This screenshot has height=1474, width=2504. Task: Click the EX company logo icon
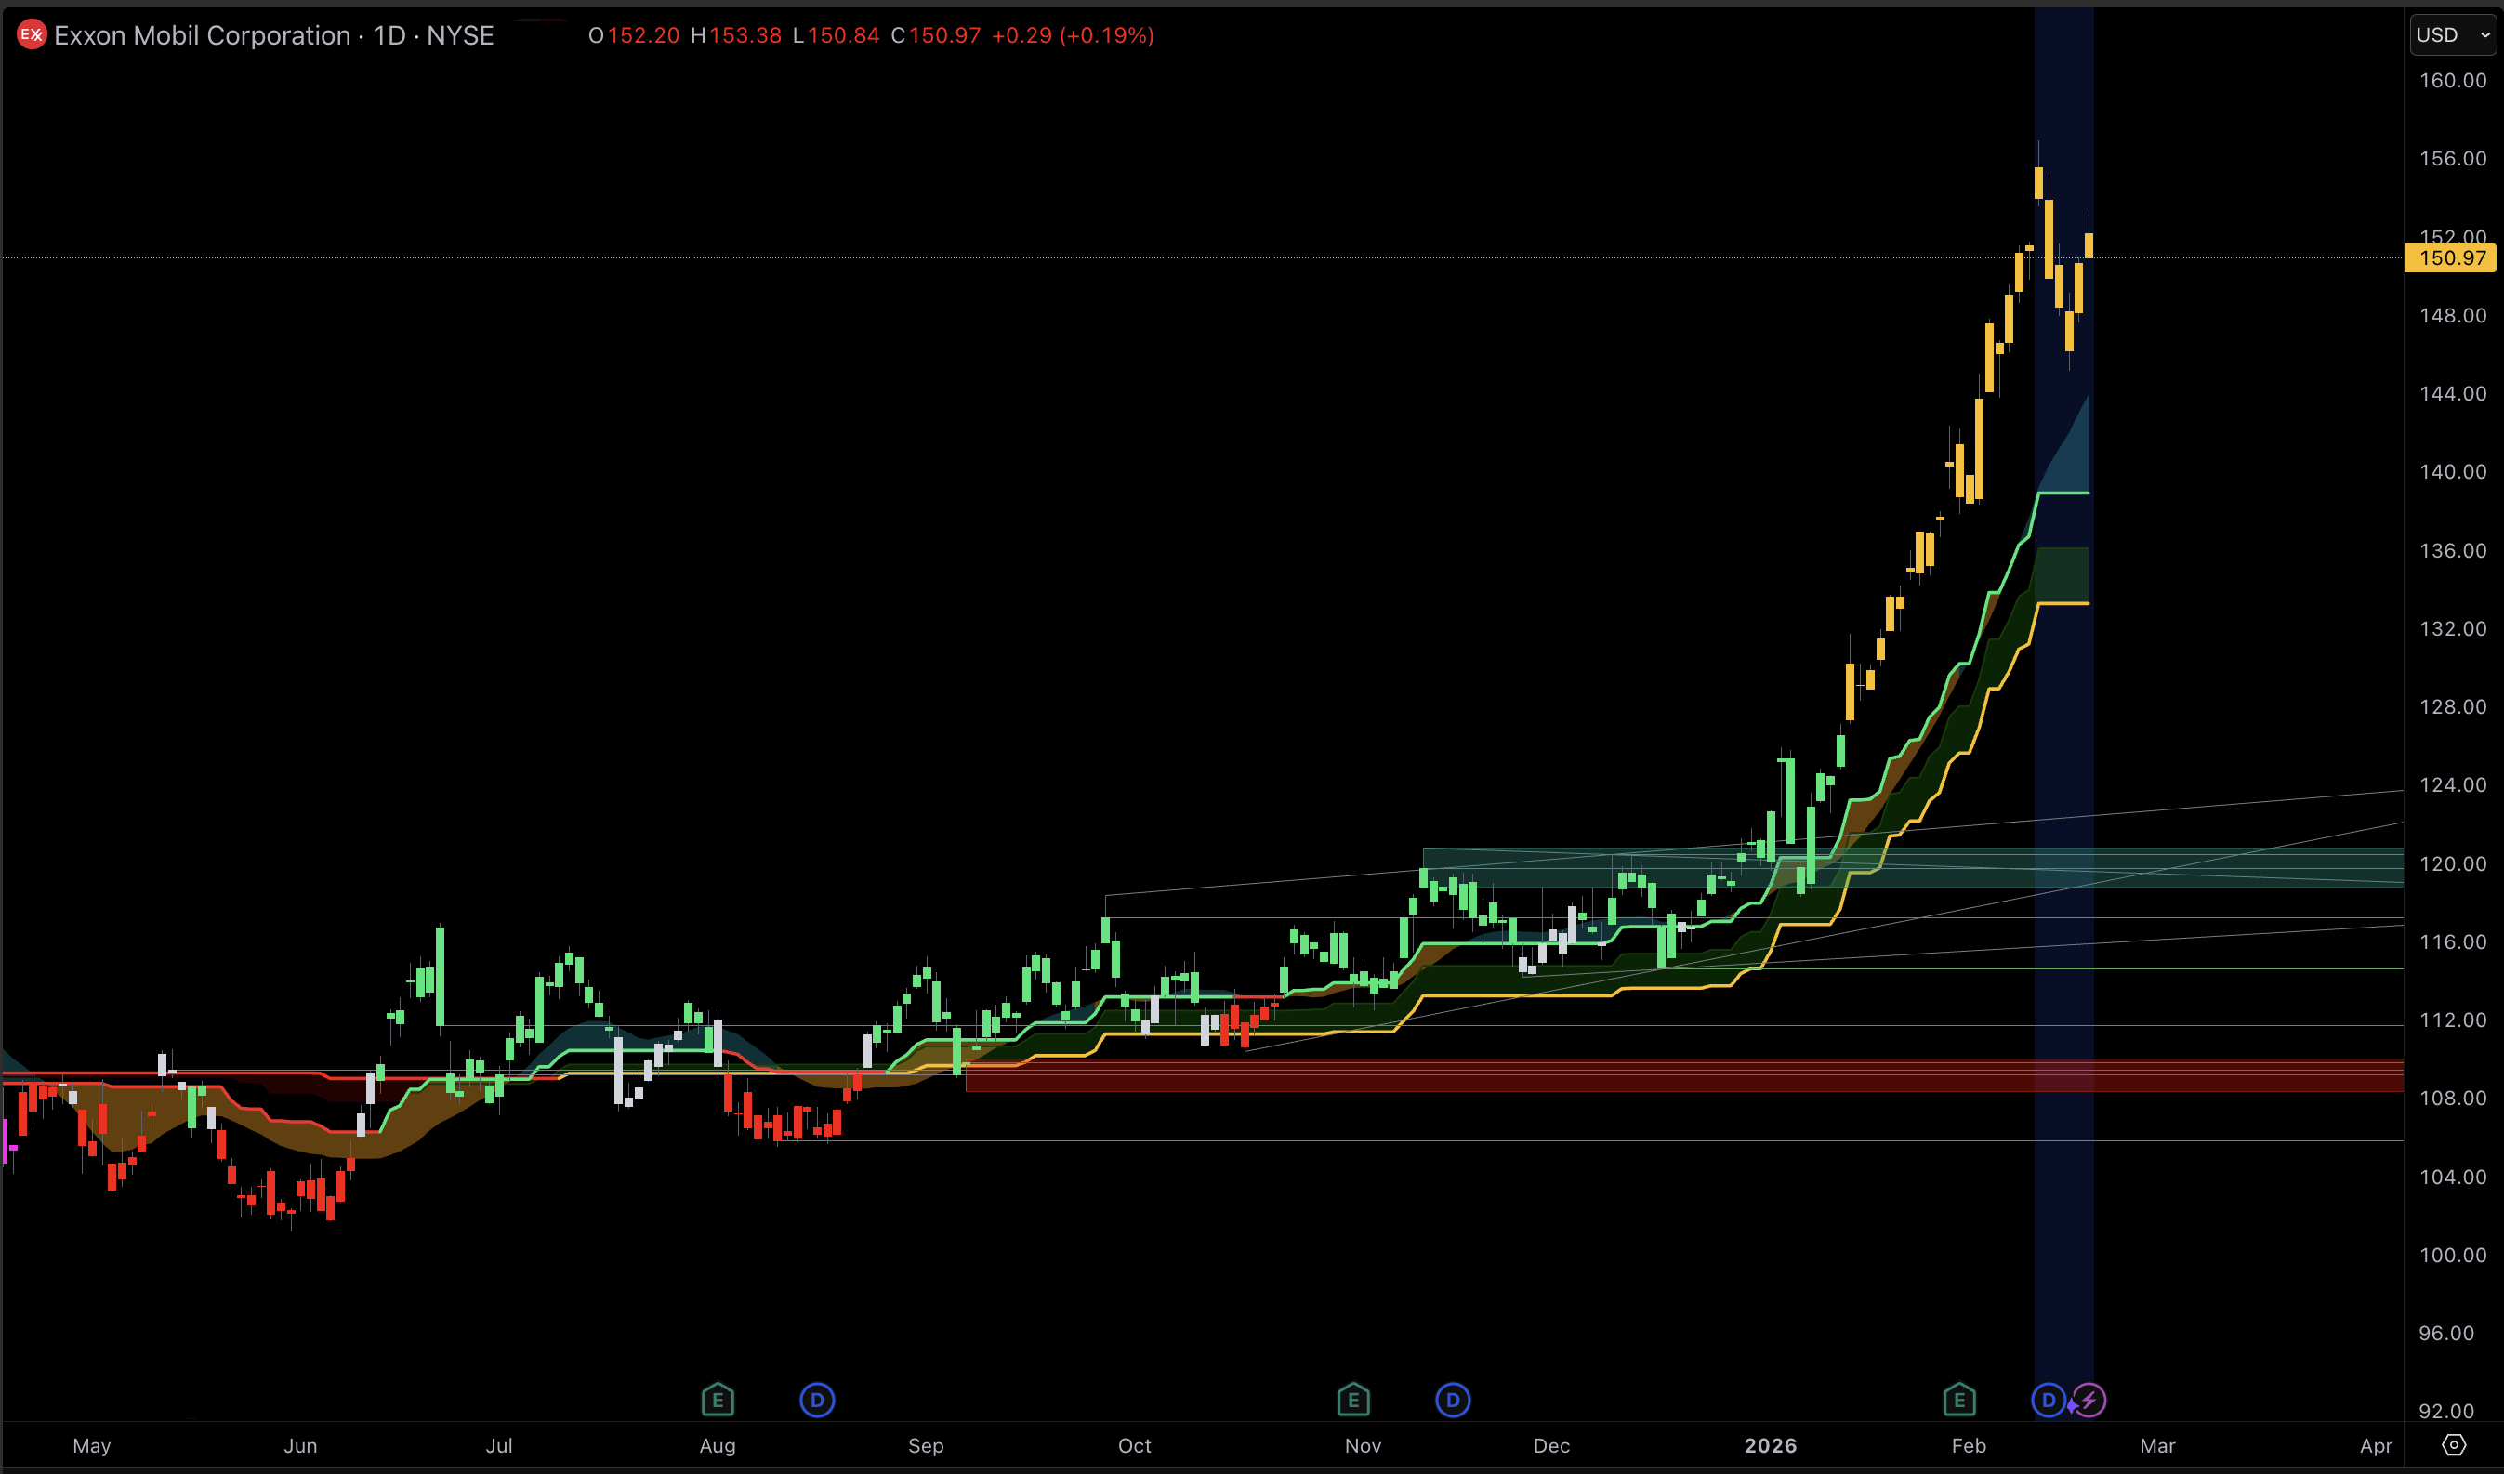32,34
